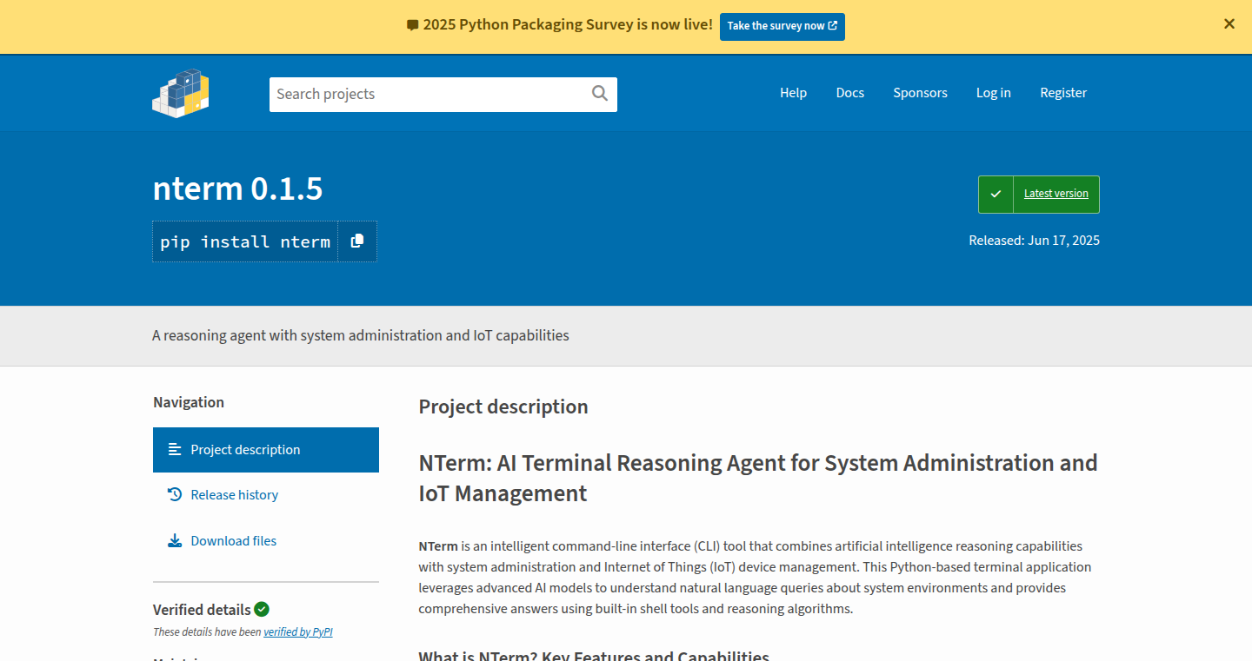Click the search magnifier icon
This screenshot has width=1252, height=661.
pyautogui.click(x=600, y=94)
